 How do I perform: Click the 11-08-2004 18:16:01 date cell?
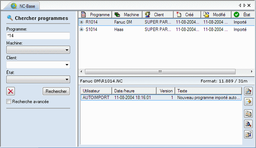[x=132, y=97]
